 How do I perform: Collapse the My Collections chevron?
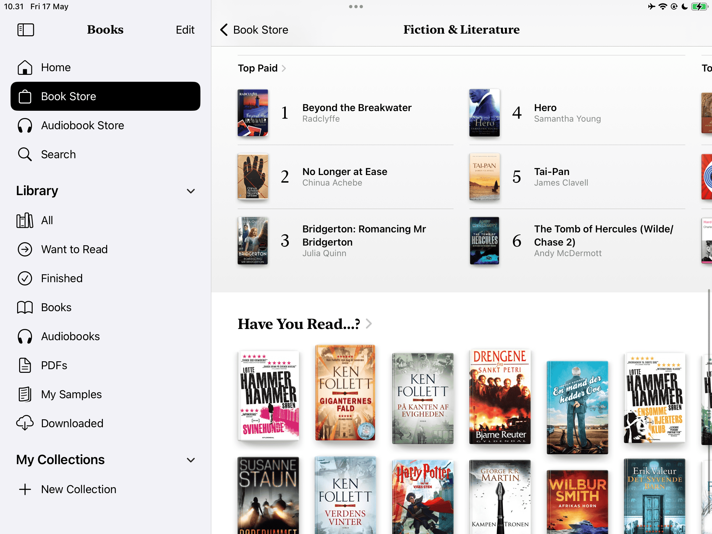pyautogui.click(x=191, y=460)
